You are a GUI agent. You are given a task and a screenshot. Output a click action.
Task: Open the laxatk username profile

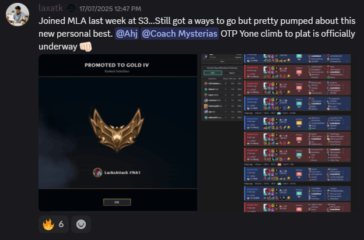(x=51, y=8)
